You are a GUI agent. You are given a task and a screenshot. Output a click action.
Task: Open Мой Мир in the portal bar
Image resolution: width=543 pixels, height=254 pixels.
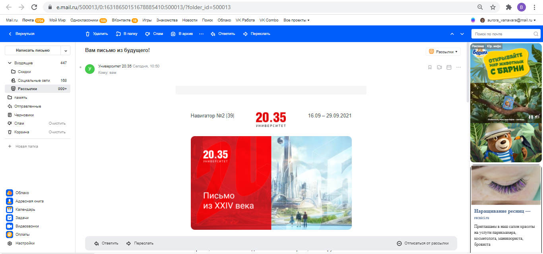[58, 20]
